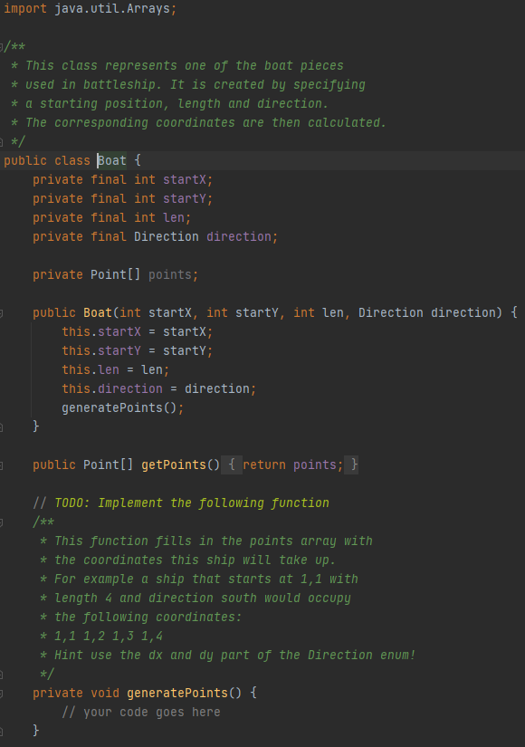Click the 'generatePoints();' call inside the constructor
Image resolution: width=525 pixels, height=747 pixels.
coord(123,407)
